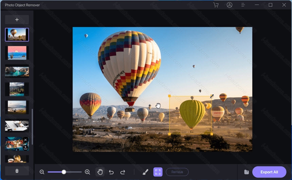Toggle the rectangle selection tool

pos(158,172)
